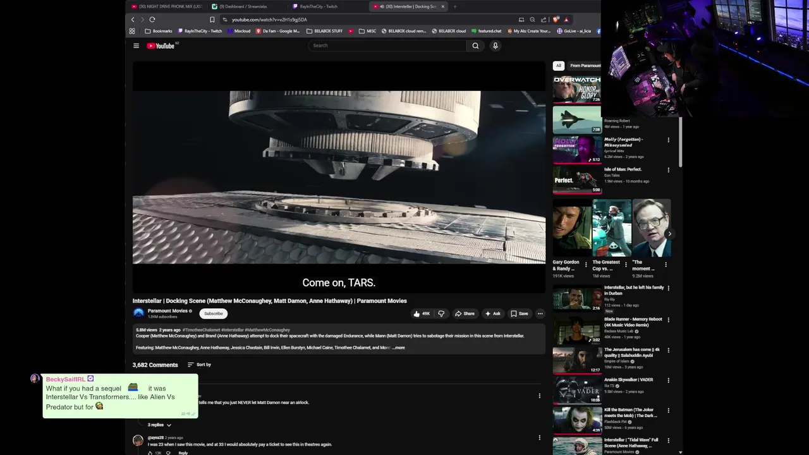Click the Share button under video

tap(465, 313)
